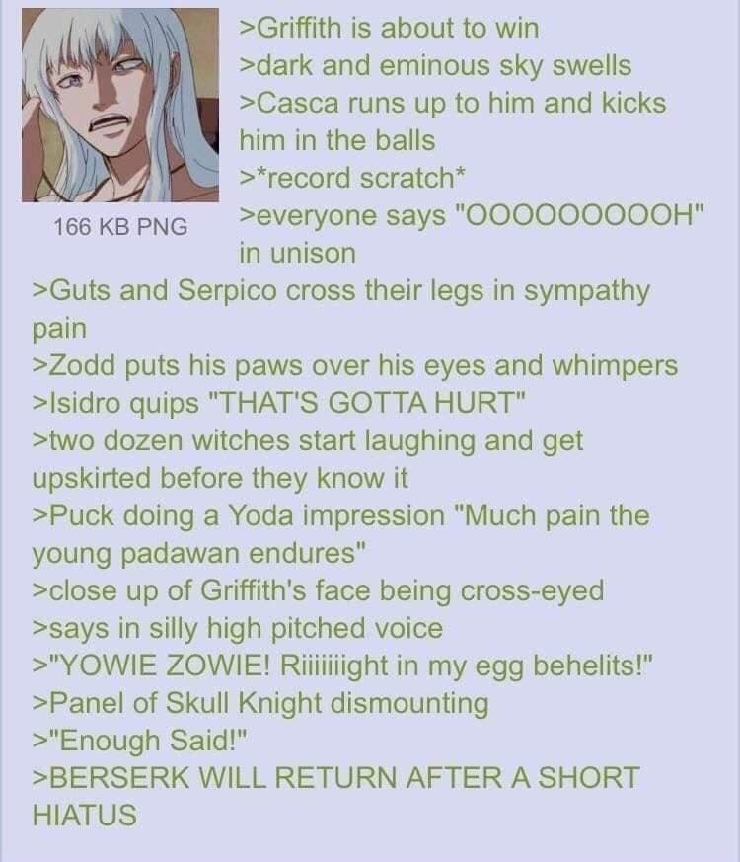740x862 pixels.
Task: Click the "says in silly high pitched voice" line
Action: pyautogui.click(x=238, y=628)
